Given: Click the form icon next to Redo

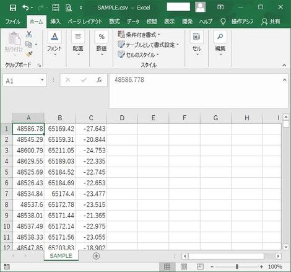Looking at the screenshot, I should click(x=56, y=8).
